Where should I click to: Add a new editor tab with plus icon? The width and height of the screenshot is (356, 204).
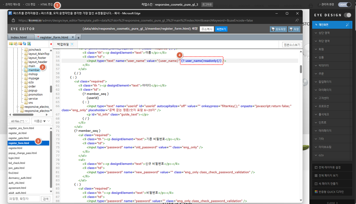[x=79, y=38]
